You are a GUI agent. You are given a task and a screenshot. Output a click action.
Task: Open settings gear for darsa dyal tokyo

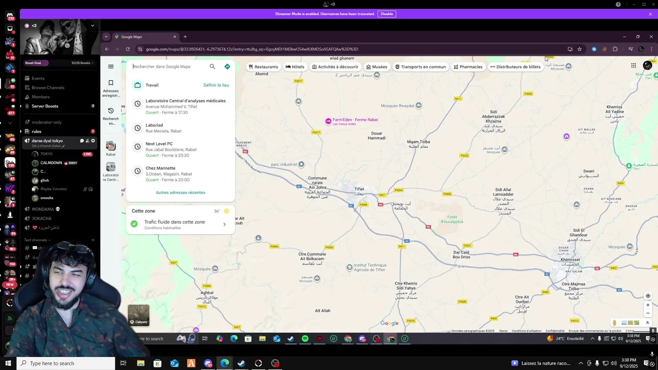pos(93,141)
